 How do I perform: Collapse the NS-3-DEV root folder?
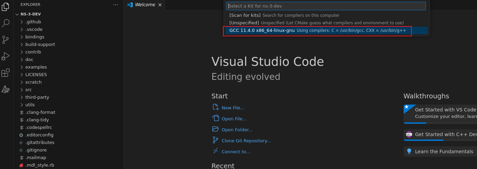[x=17, y=14]
